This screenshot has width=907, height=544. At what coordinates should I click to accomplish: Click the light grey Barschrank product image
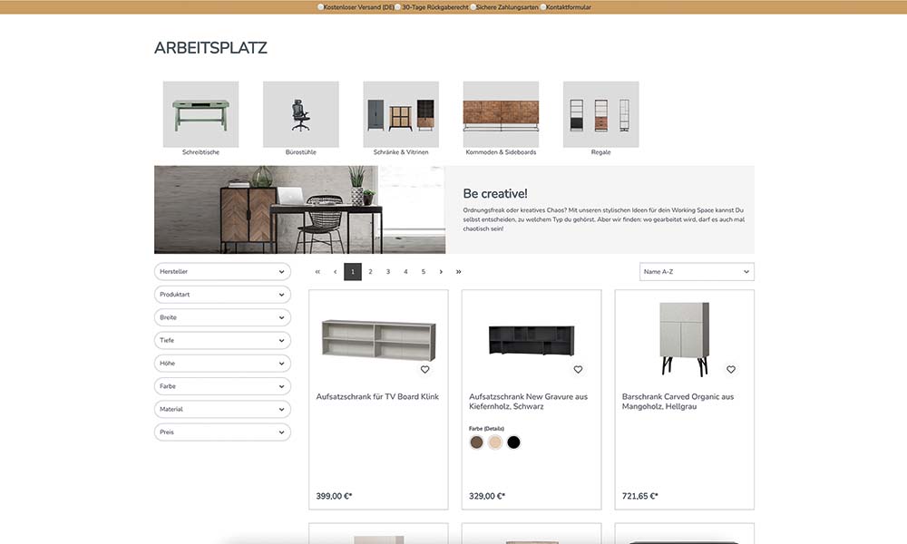pyautogui.click(x=685, y=339)
